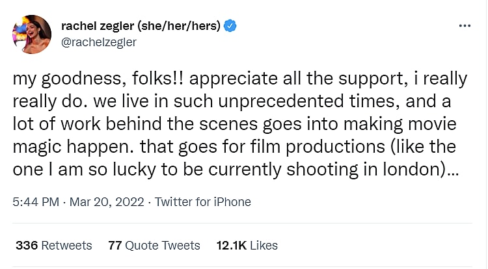Show the 12.1K Likes list

coord(247,245)
